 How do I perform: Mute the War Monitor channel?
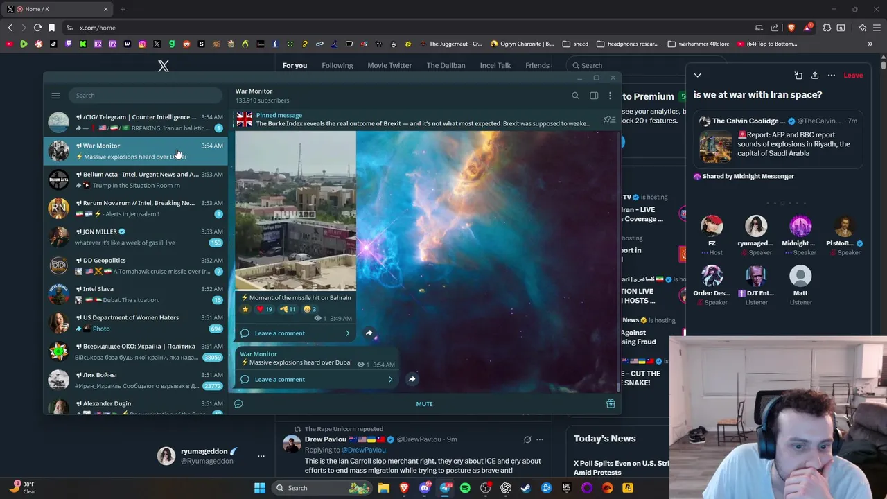[424, 404]
